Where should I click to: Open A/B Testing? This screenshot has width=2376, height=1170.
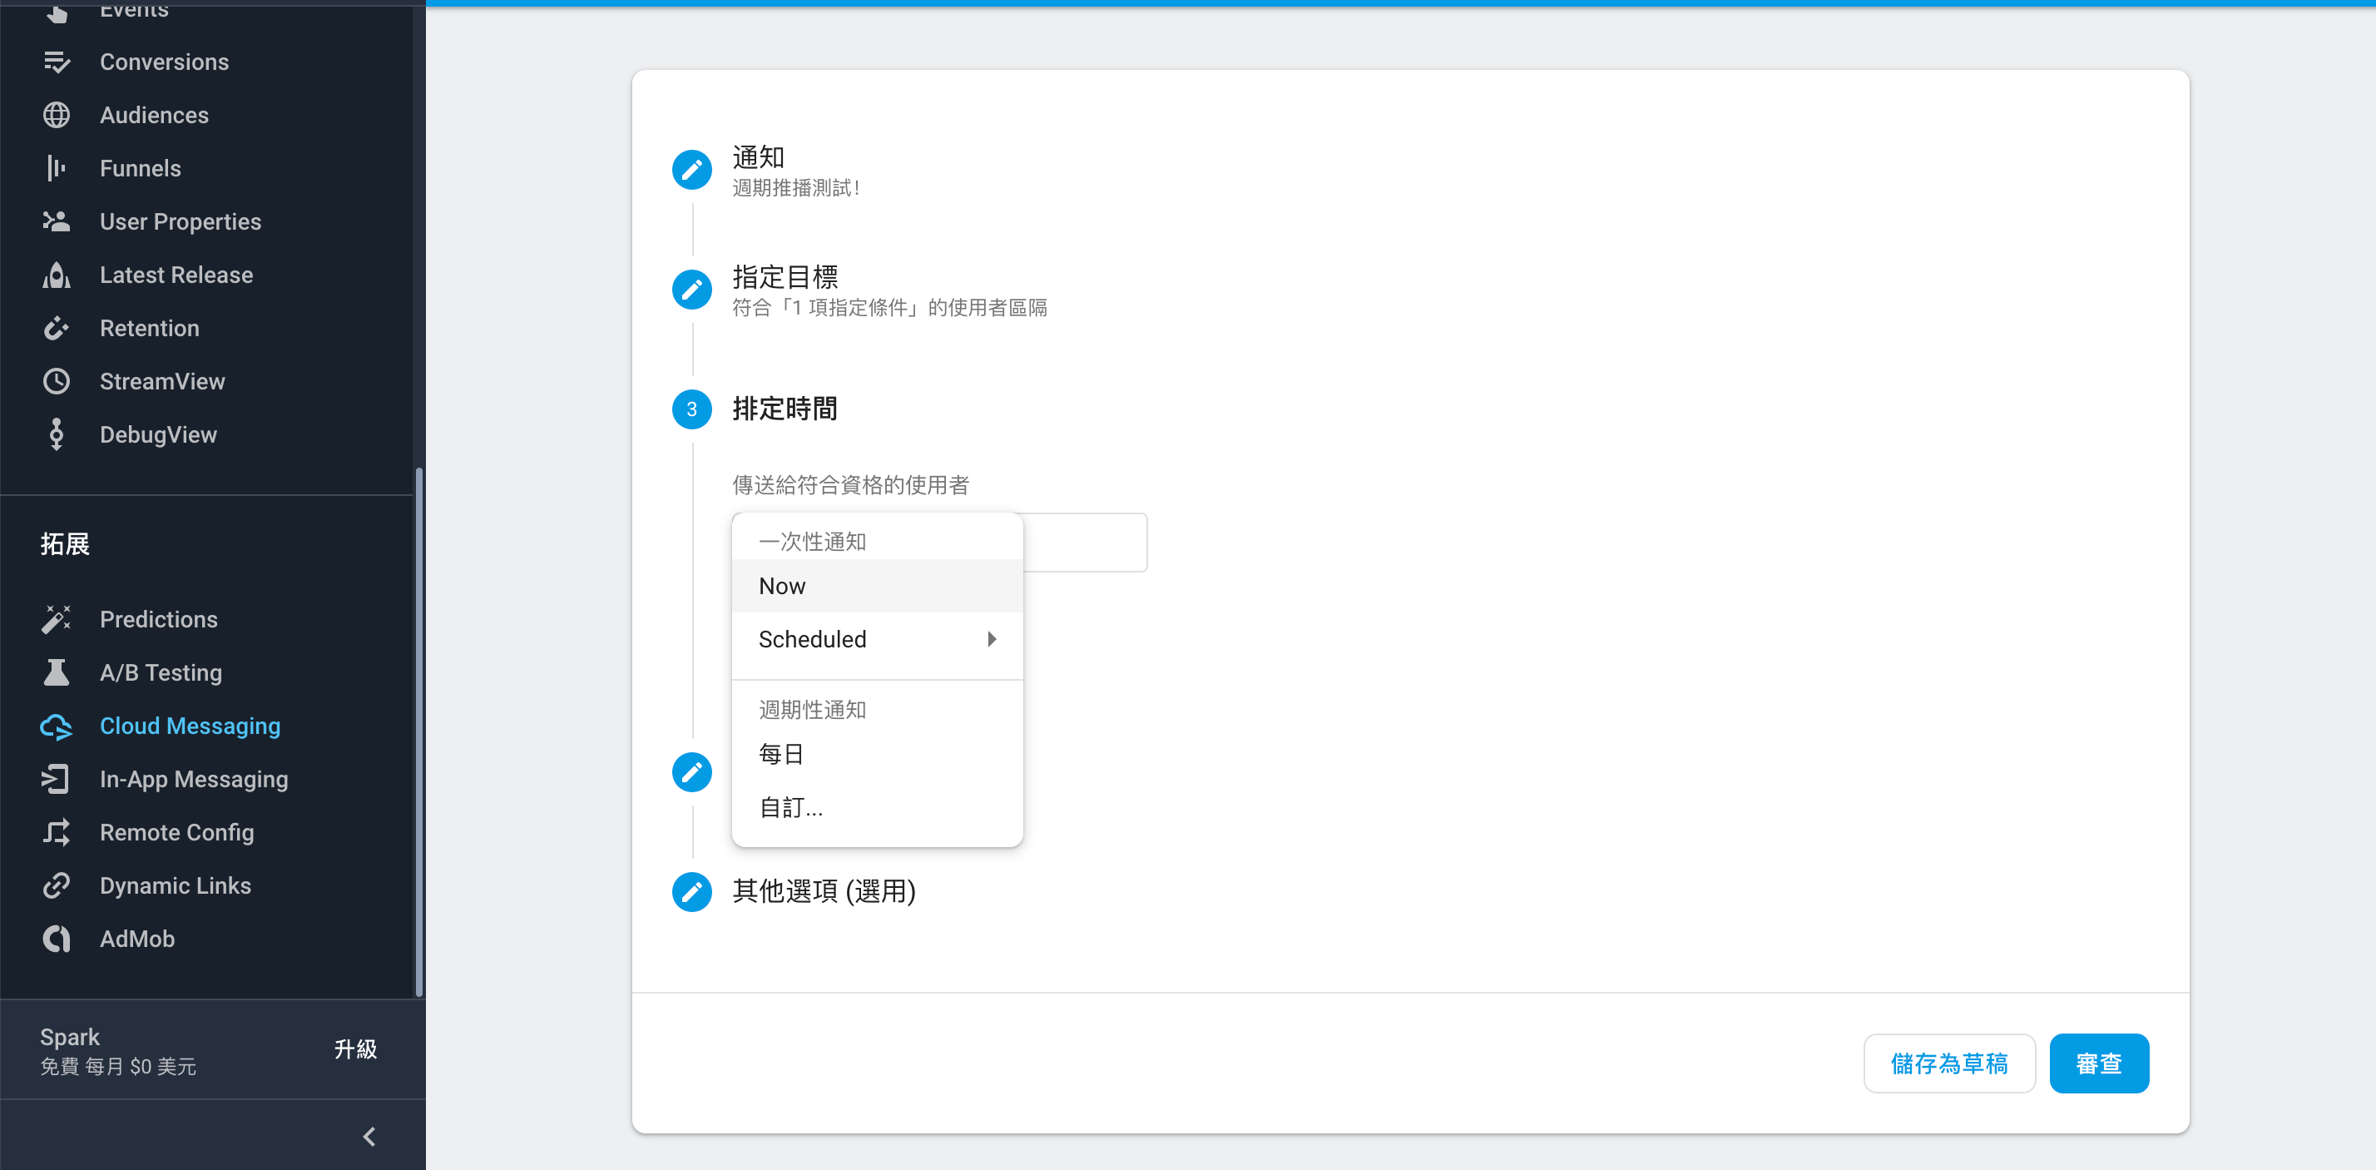click(161, 672)
